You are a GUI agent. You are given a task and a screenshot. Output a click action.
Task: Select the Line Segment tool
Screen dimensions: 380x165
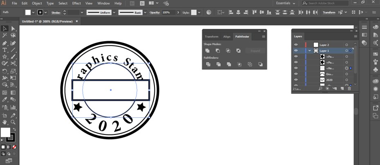[13, 50]
